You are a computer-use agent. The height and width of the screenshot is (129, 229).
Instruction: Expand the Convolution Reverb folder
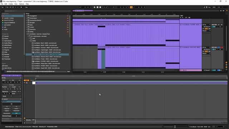(26, 20)
